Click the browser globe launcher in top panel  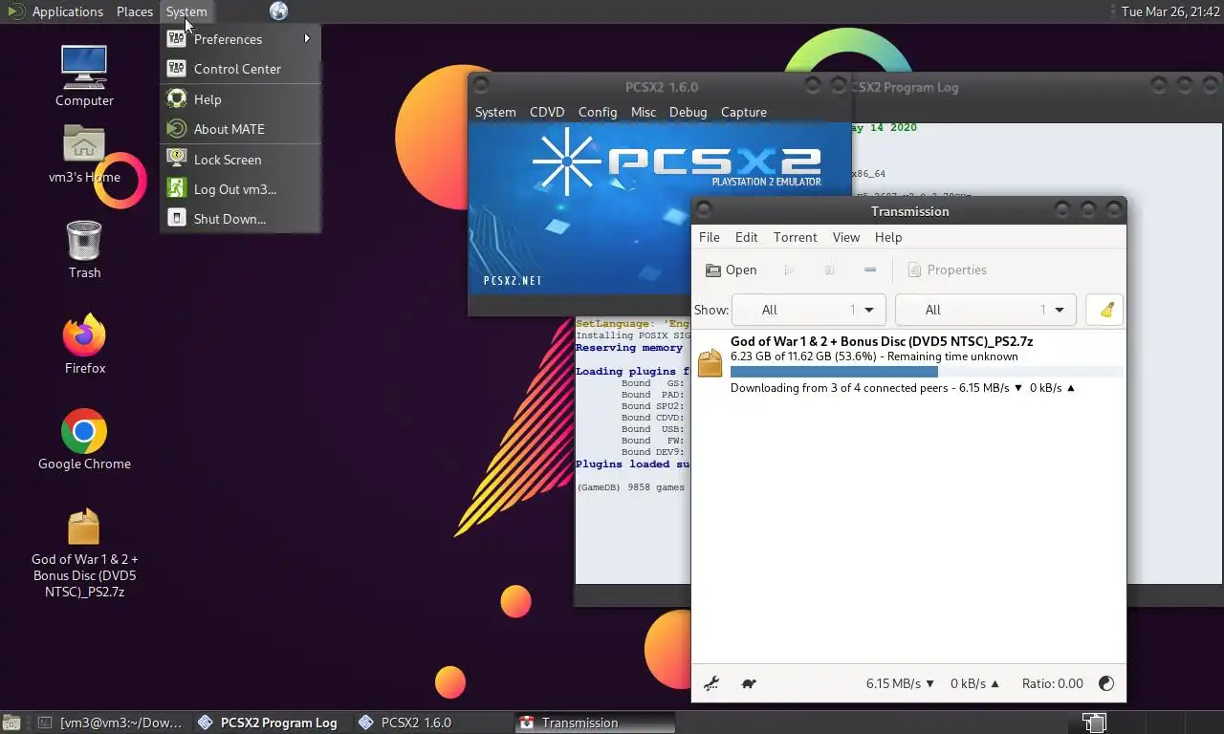[278, 11]
